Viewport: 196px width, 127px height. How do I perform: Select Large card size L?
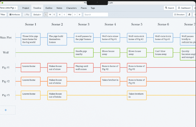[x=46, y=15]
